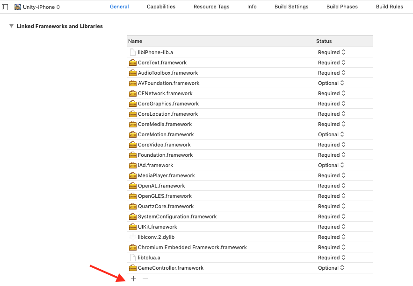Select the CoreLocation.framework name text
413x286 pixels.
tap(168, 114)
